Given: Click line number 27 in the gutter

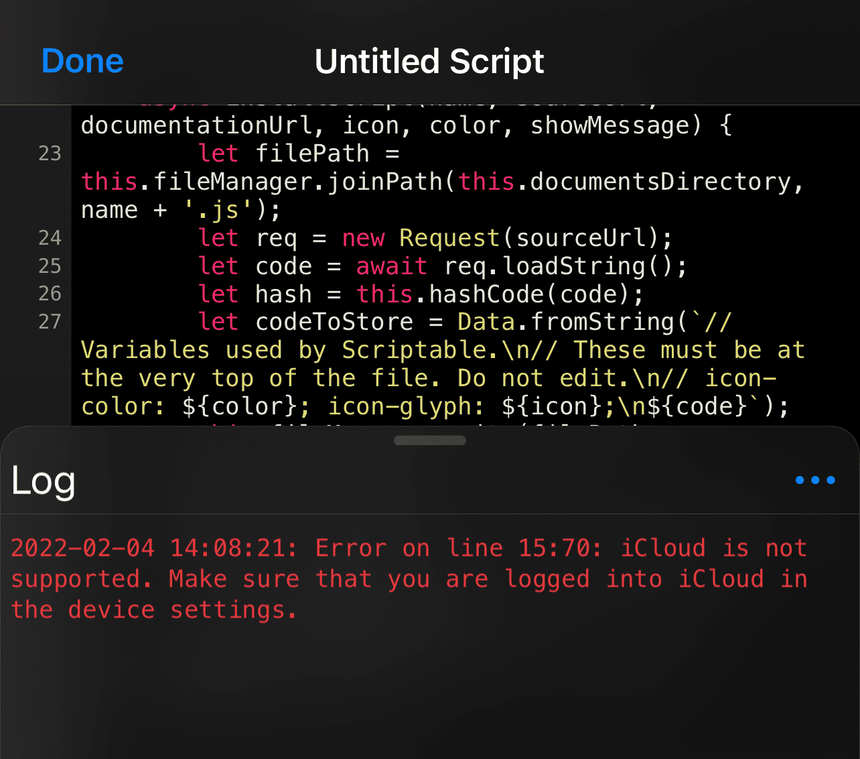Looking at the screenshot, I should click(50, 322).
